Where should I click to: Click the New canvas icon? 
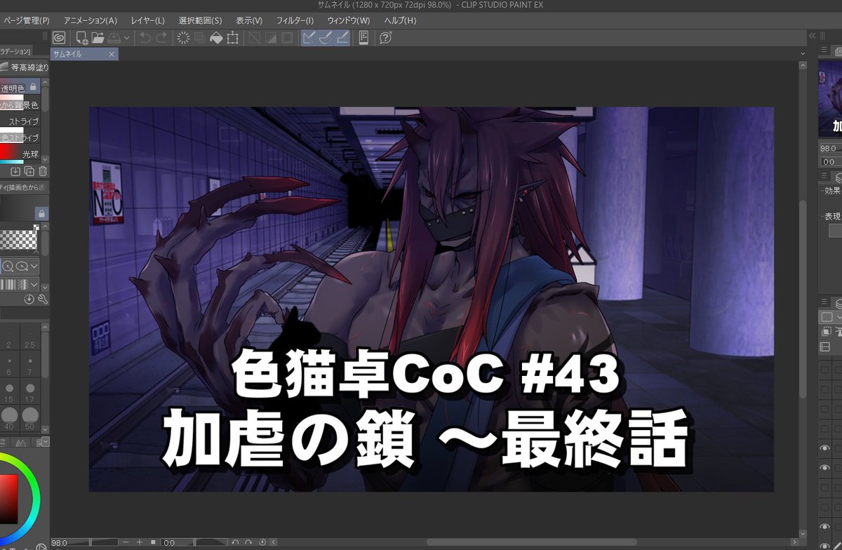[x=81, y=38]
